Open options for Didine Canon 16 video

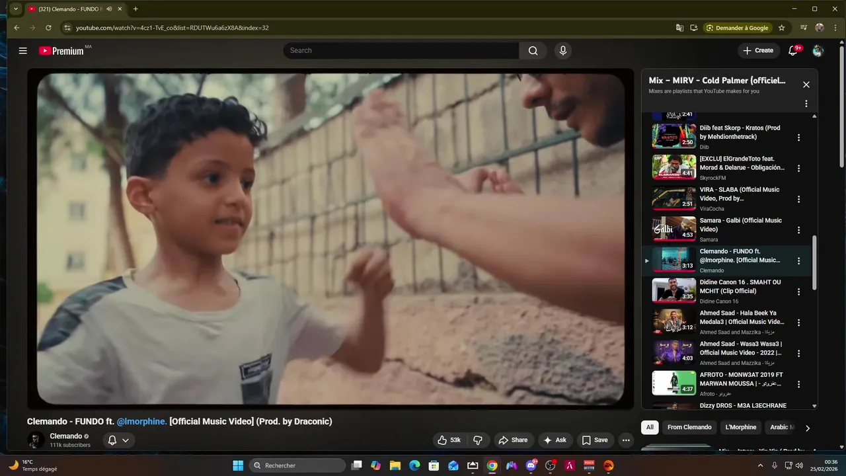coord(798,292)
